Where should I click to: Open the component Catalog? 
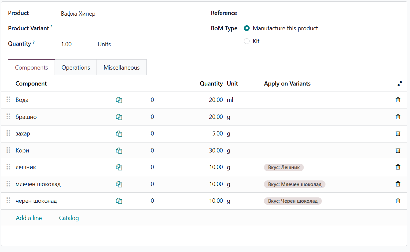[69, 218]
